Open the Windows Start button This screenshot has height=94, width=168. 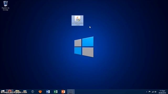(x=3, y=92)
